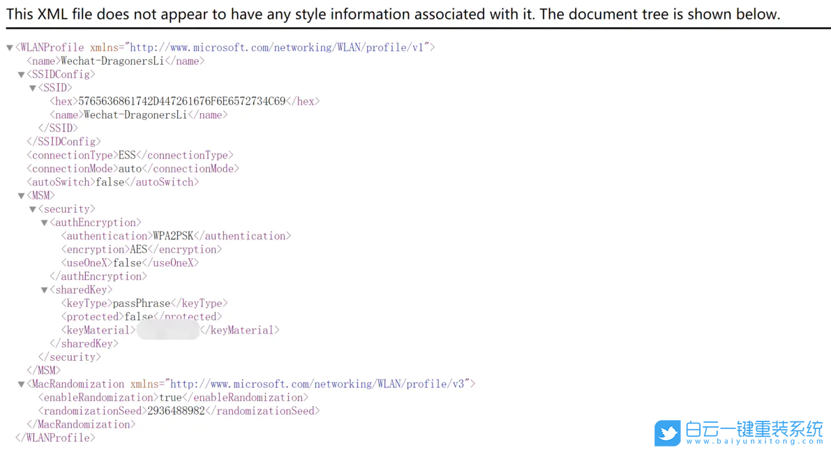
Task: Collapse the security element triangle
Action: tap(33, 209)
